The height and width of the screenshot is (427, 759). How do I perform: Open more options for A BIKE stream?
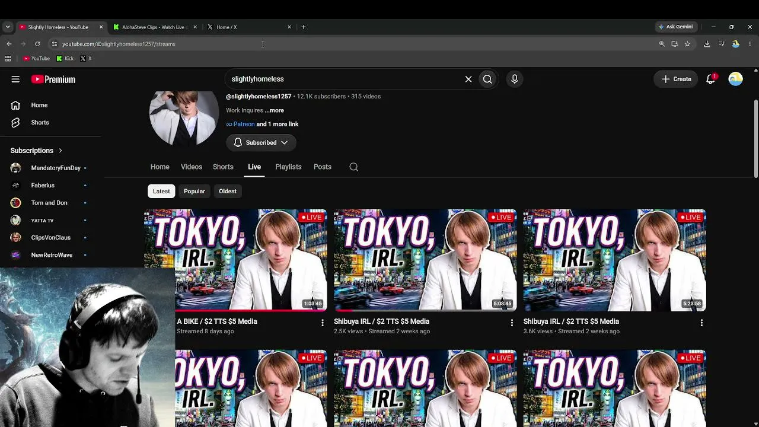click(x=323, y=323)
